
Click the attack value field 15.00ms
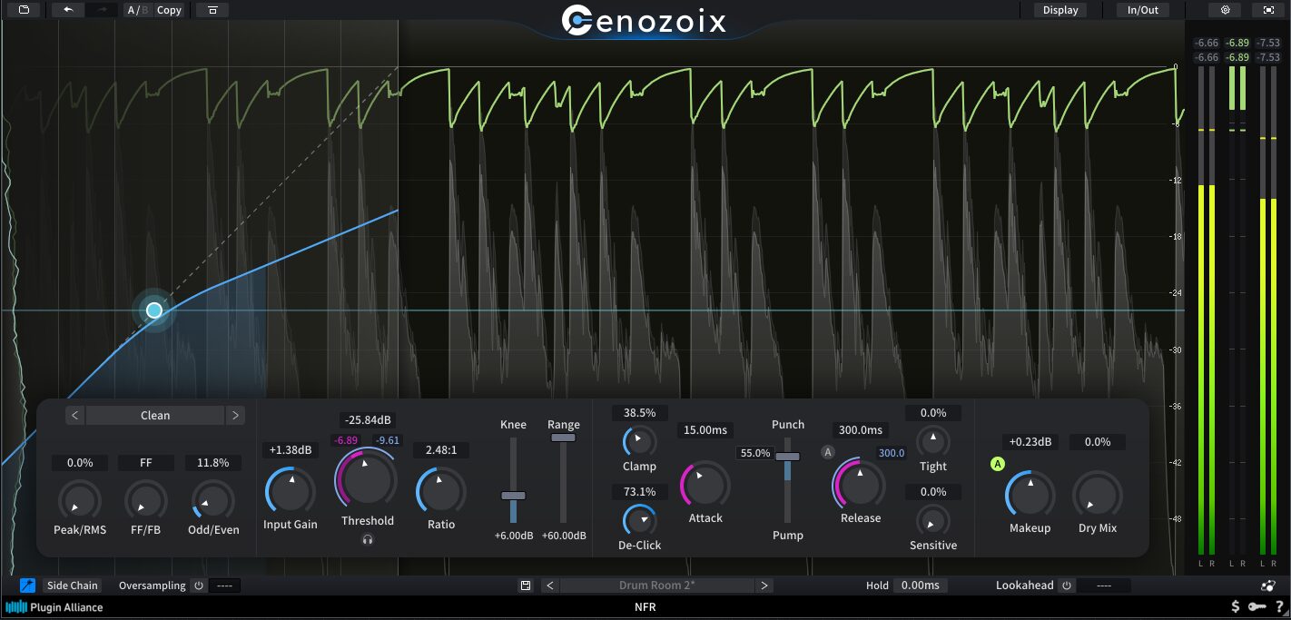705,430
